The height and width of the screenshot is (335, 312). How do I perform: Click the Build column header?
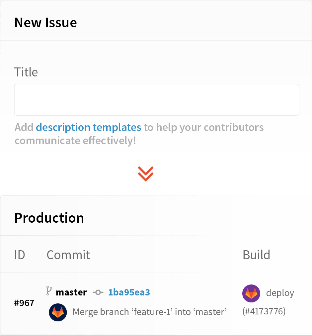coord(256,255)
